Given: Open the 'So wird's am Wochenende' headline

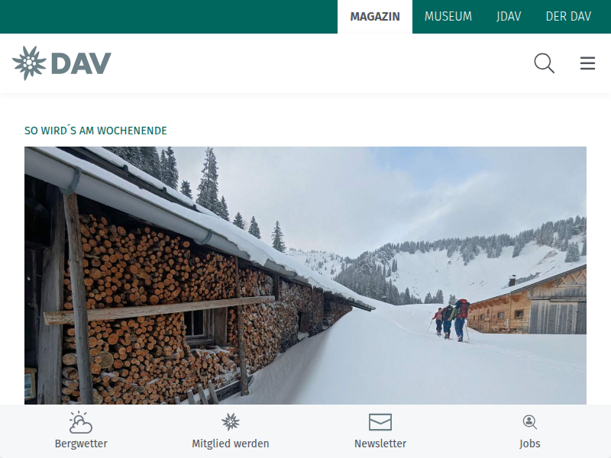Looking at the screenshot, I should point(95,131).
